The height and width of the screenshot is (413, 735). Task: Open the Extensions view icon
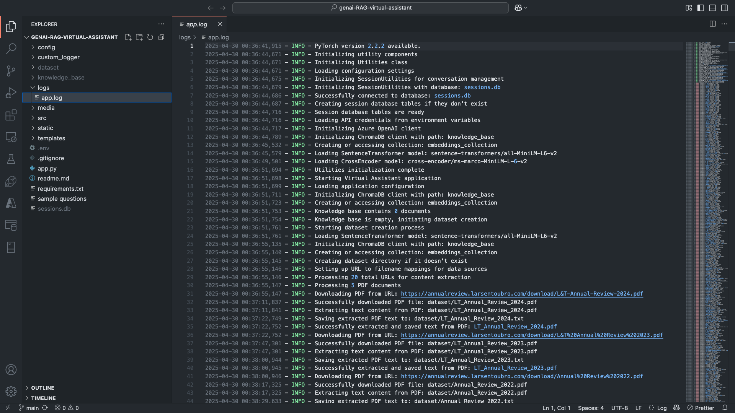click(11, 115)
